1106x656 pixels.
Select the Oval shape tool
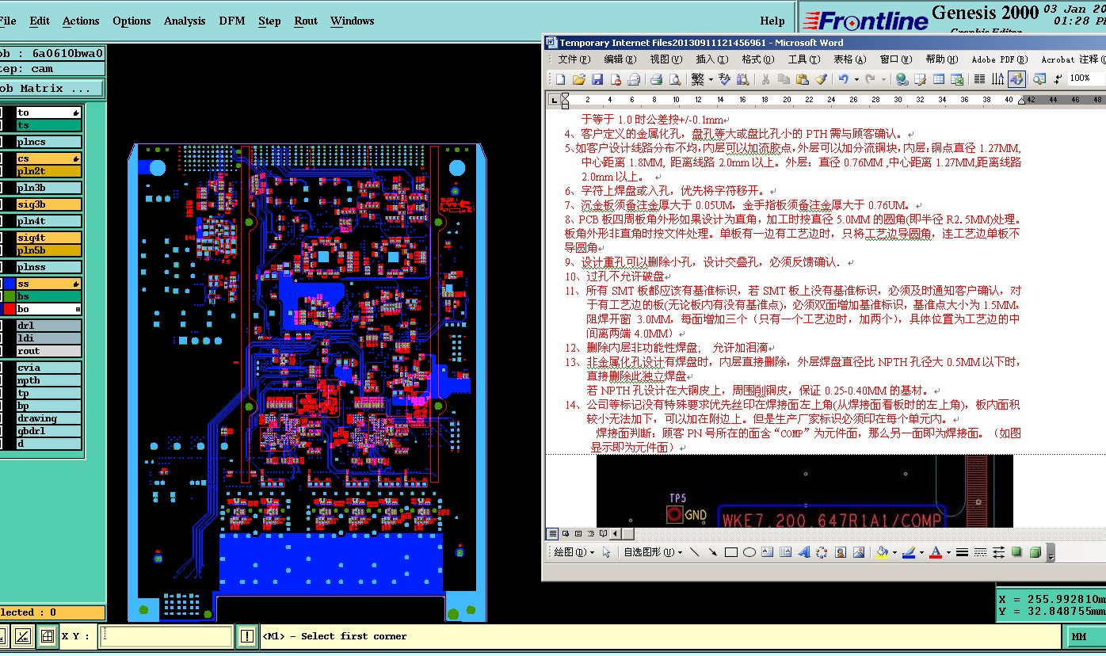(x=749, y=552)
